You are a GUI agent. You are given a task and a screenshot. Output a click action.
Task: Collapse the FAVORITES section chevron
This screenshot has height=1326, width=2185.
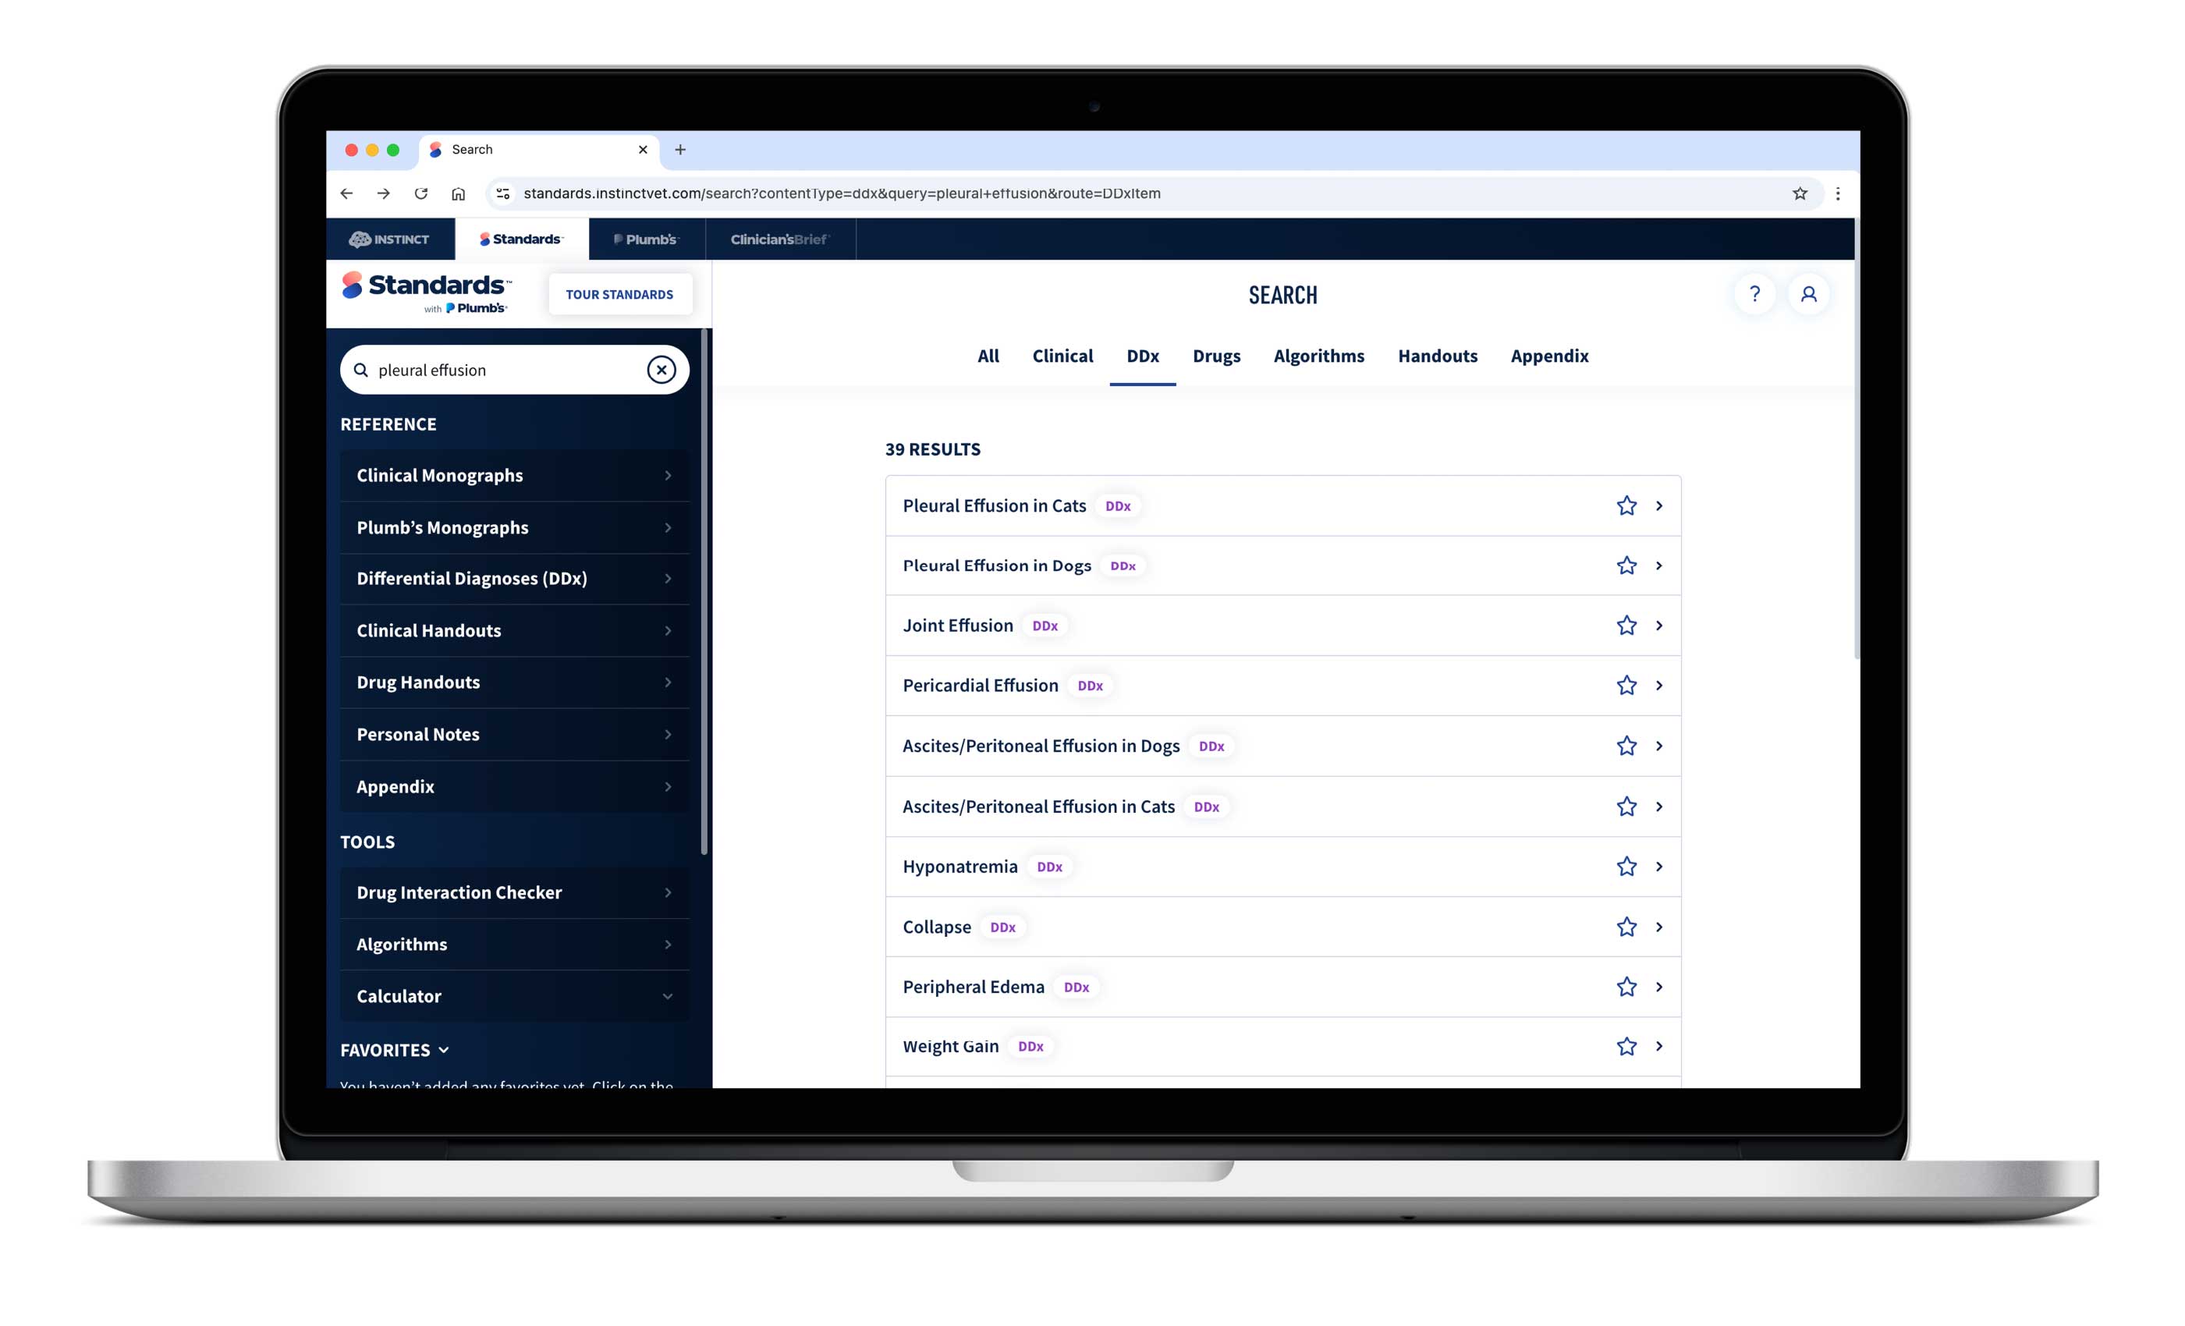[x=443, y=1050]
